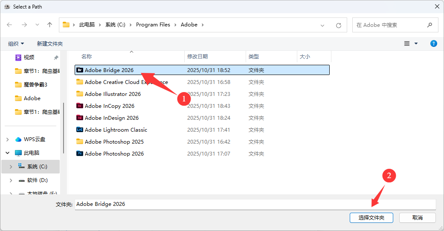The image size is (444, 231).
Task: Click the Photoshop 2025 folder icon
Action: click(x=80, y=141)
